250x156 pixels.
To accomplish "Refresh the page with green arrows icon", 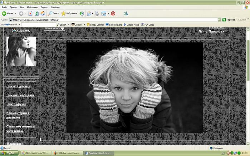I will (x=36, y=14).
